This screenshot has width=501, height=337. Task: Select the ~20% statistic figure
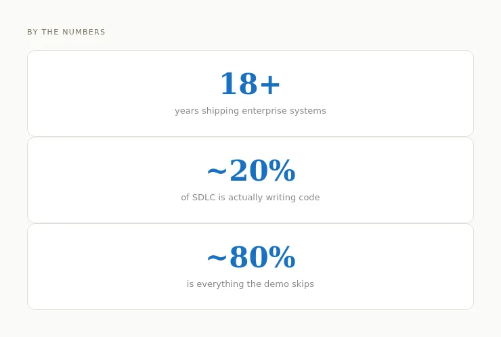(250, 171)
